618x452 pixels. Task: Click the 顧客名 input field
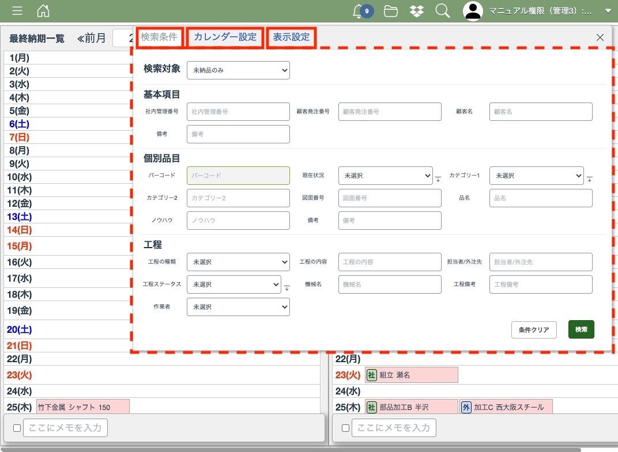click(541, 112)
